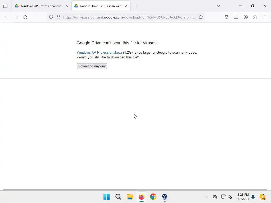271x203 pixels.
Task: Open notifications bell icon
Action: [253, 197]
